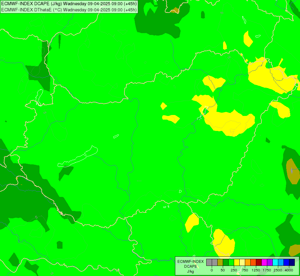Image resolution: width=300 pixels, height=276 pixels.
Task: Click the '1750' value under the DCAPE legend
Action: (x=267, y=270)
